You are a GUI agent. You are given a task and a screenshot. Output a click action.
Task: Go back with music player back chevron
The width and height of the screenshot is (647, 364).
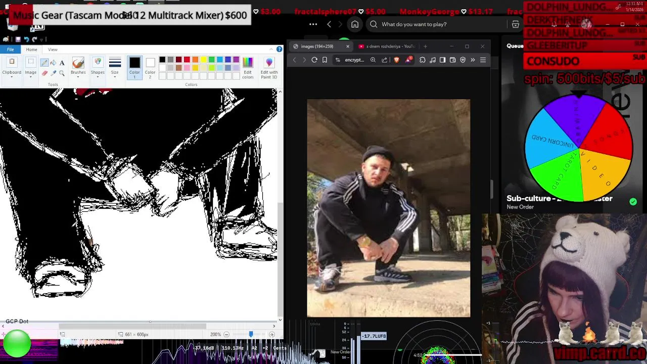pos(329,24)
